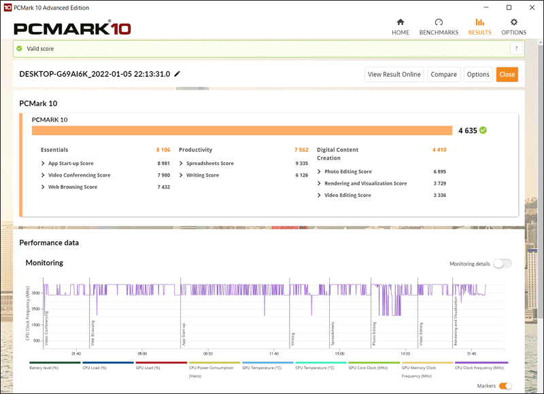This screenshot has height=394, width=544.
Task: Select CPU Temperature legend item
Action: click(320, 365)
